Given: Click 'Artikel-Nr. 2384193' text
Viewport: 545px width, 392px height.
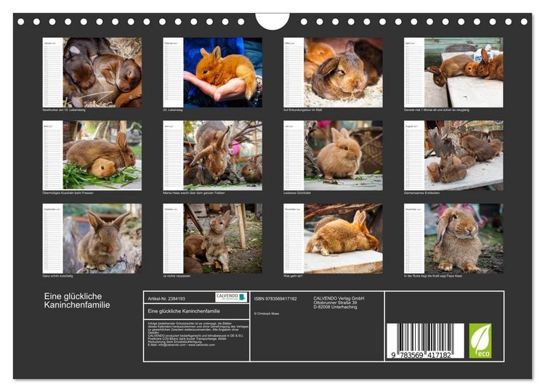Looking at the screenshot, I should [166, 298].
